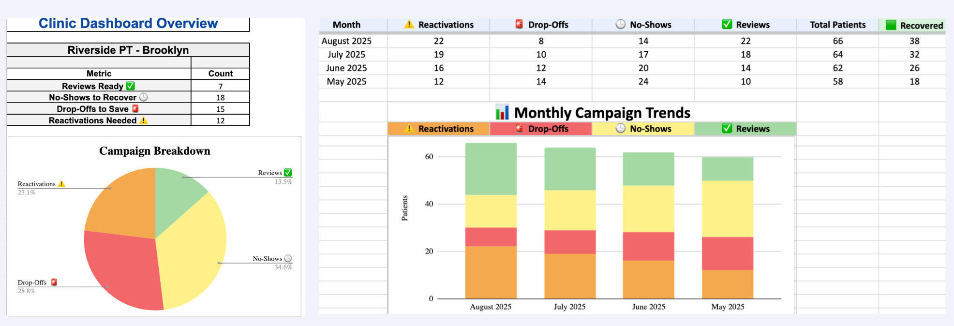Click the clock icon in No-Shows column header
The image size is (954, 326).
(620, 24)
